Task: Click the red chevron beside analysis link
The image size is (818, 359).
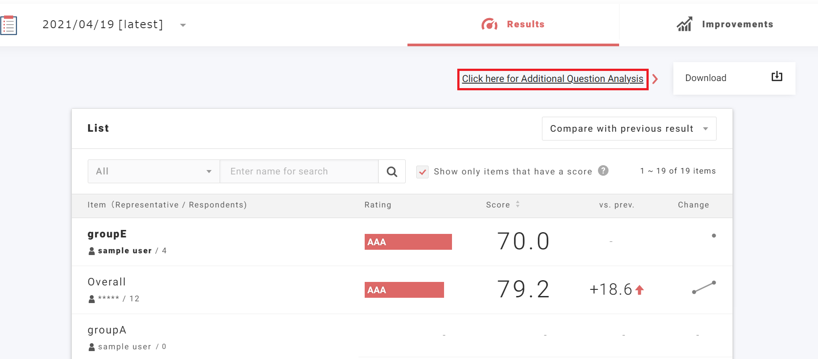Action: click(x=655, y=79)
